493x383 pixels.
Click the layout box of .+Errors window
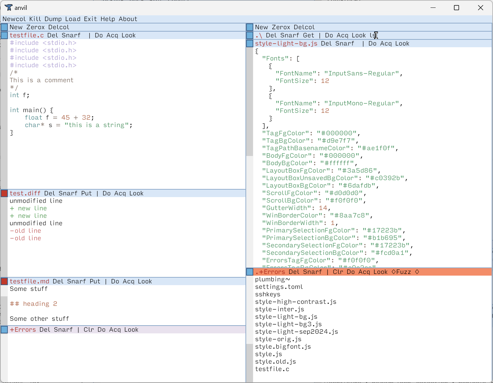250,272
